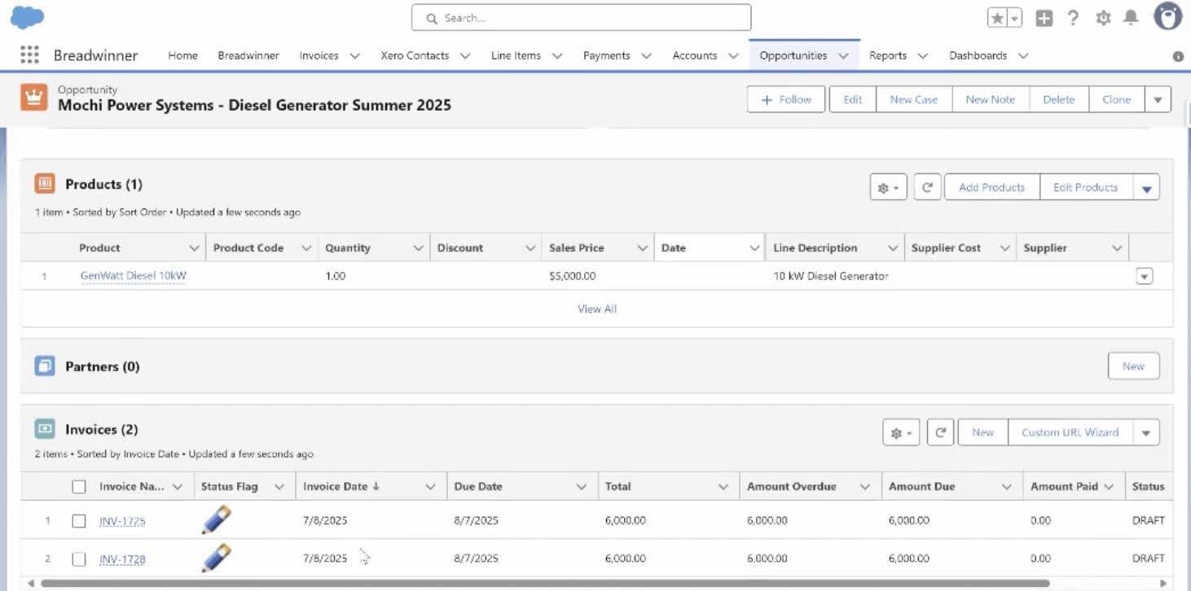Click the global Search field
This screenshot has width=1191, height=591.
(581, 18)
